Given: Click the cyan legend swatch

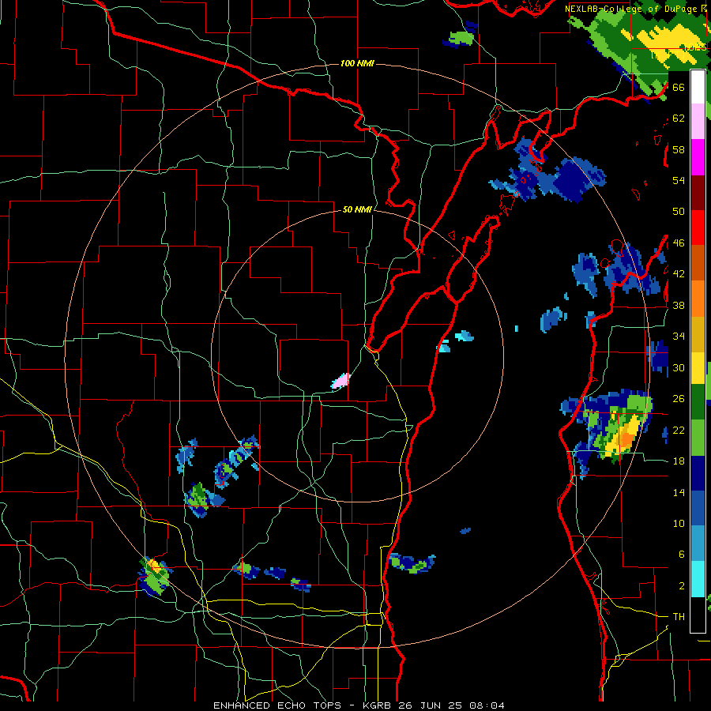Looking at the screenshot, I should click(698, 580).
